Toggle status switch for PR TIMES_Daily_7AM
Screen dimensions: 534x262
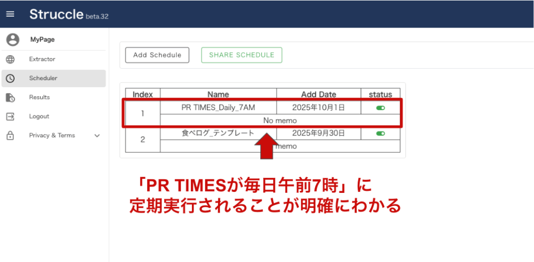(x=380, y=108)
